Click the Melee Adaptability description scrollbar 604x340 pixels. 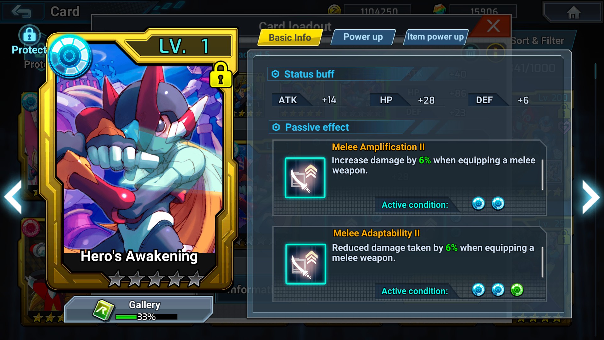542,262
